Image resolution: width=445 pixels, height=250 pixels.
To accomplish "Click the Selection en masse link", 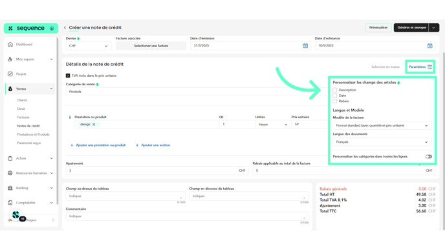I will pyautogui.click(x=385, y=67).
